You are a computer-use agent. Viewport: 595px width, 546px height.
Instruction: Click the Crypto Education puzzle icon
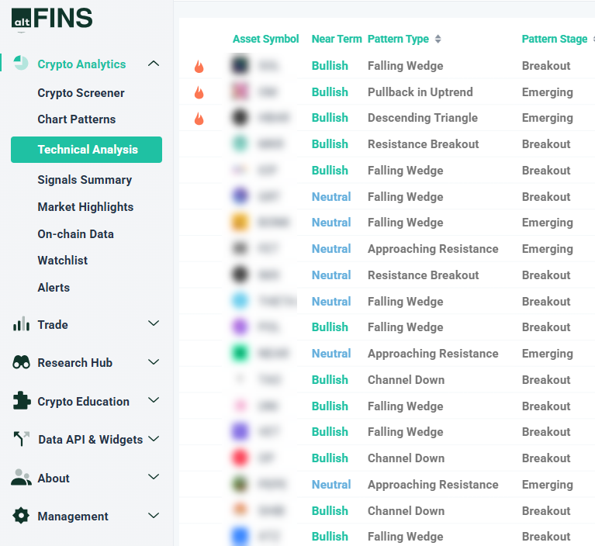pyautogui.click(x=21, y=401)
